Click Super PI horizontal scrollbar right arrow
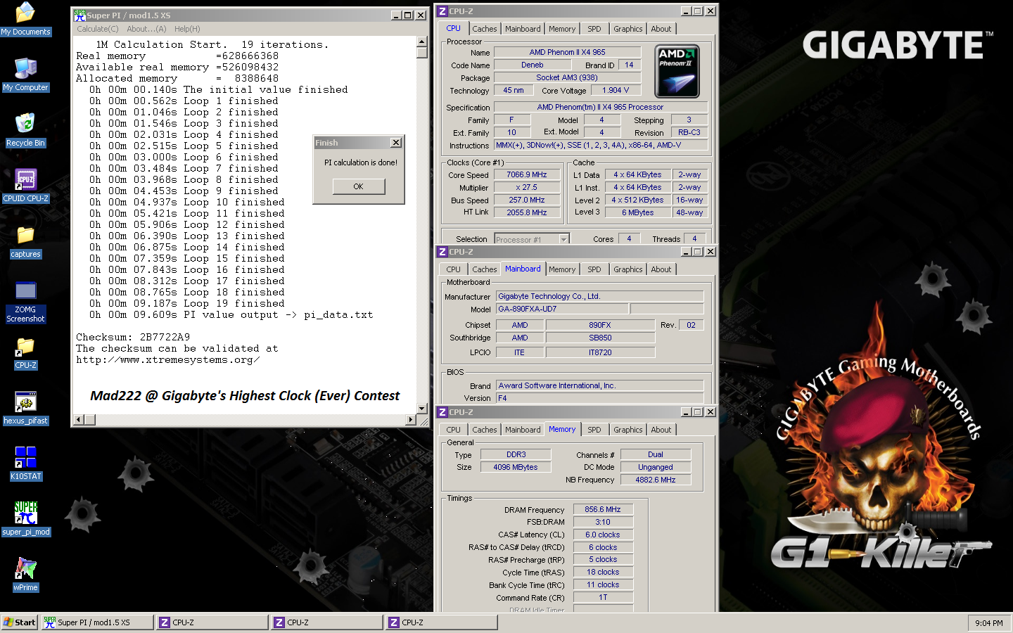The image size is (1013, 633). [412, 420]
